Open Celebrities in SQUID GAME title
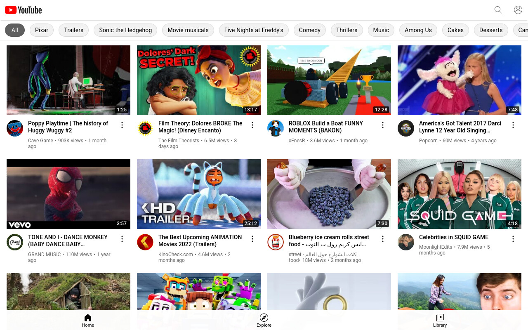Image resolution: width=528 pixels, height=330 pixels. pos(454,237)
